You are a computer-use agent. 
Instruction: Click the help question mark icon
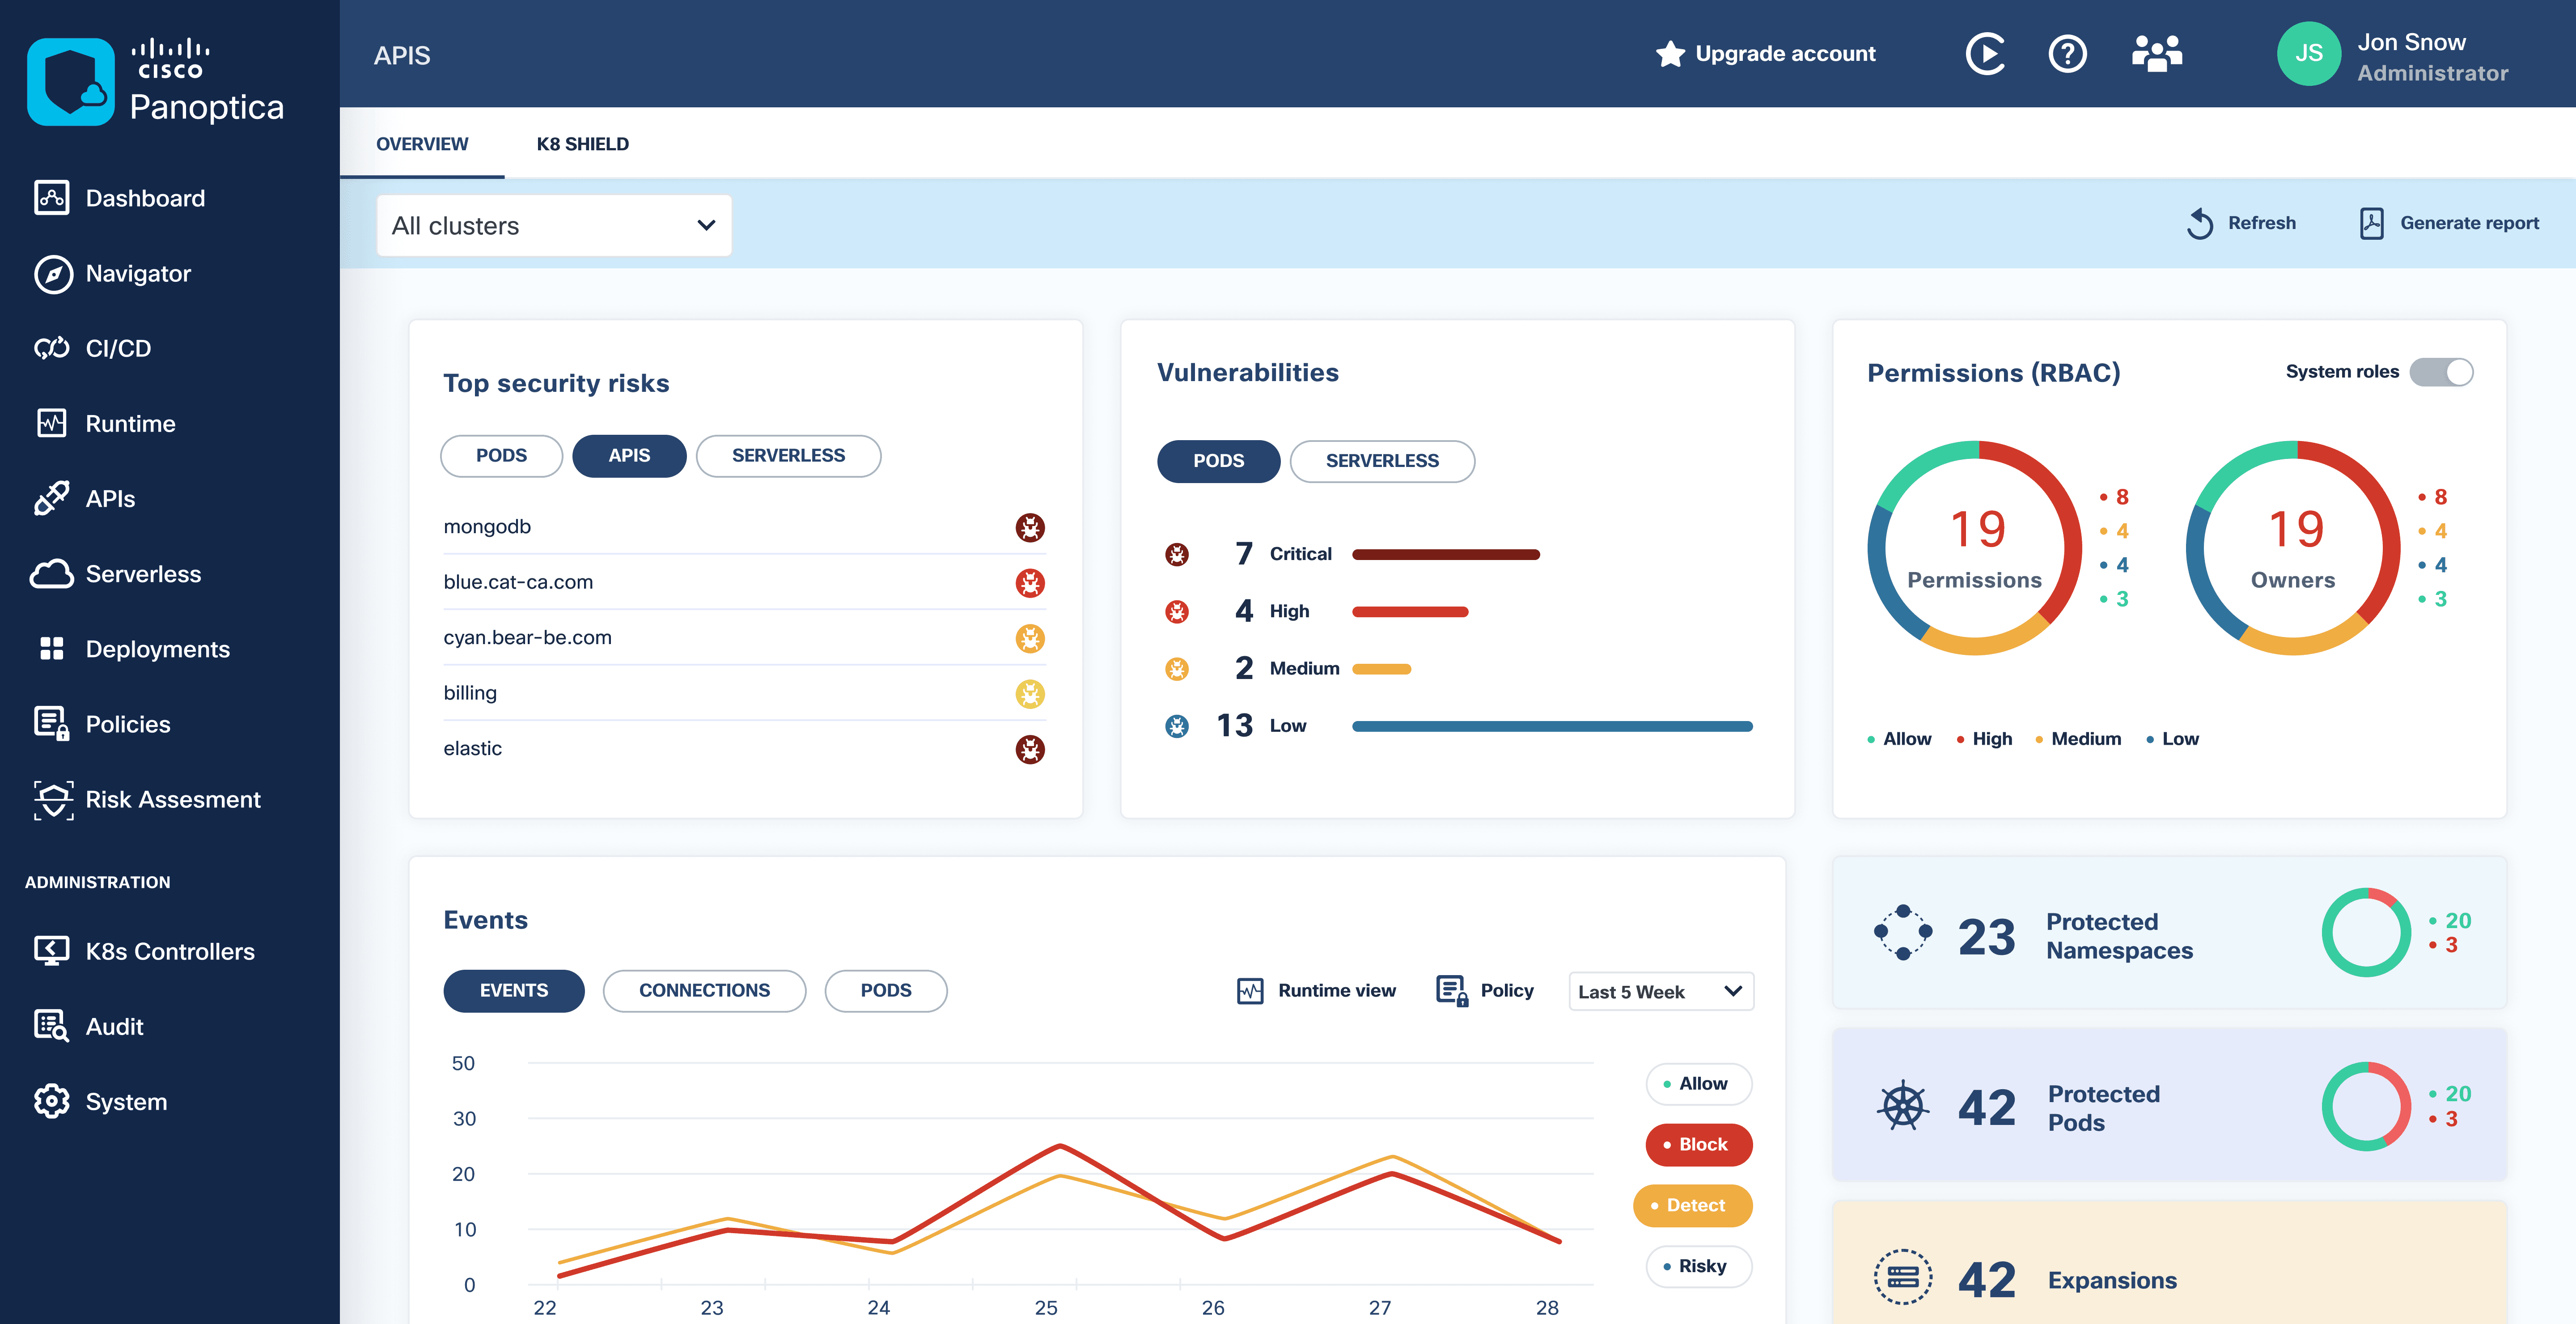tap(2068, 54)
